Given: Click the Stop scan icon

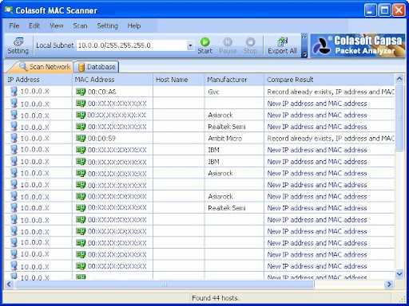Looking at the screenshot, I should click(250, 45).
